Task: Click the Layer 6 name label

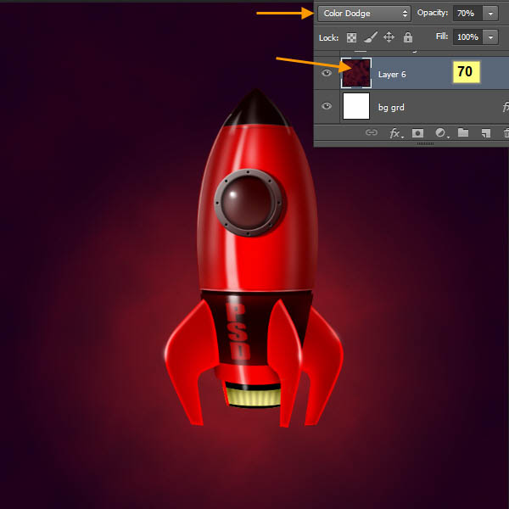Action: click(392, 75)
